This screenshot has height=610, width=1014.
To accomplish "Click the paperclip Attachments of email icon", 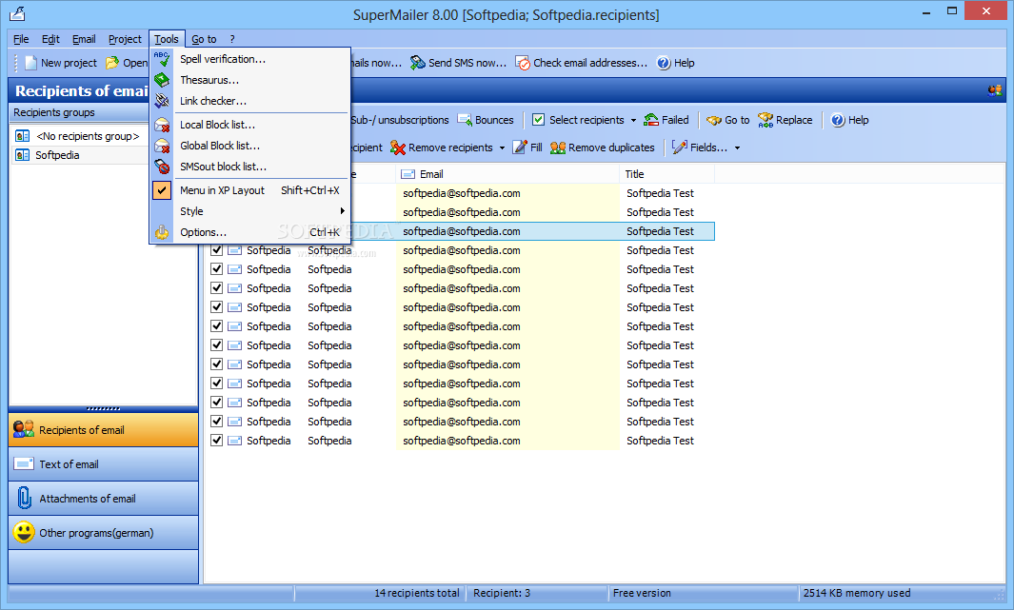I will tap(24, 499).
